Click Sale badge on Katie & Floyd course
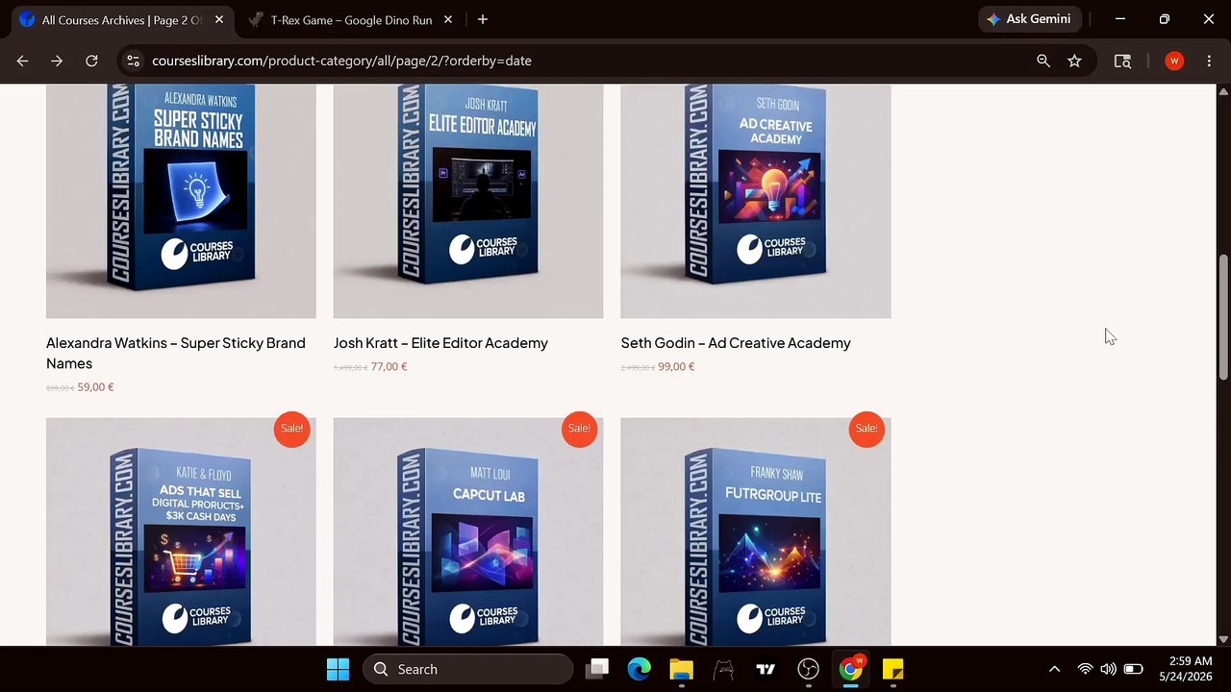 click(x=291, y=429)
